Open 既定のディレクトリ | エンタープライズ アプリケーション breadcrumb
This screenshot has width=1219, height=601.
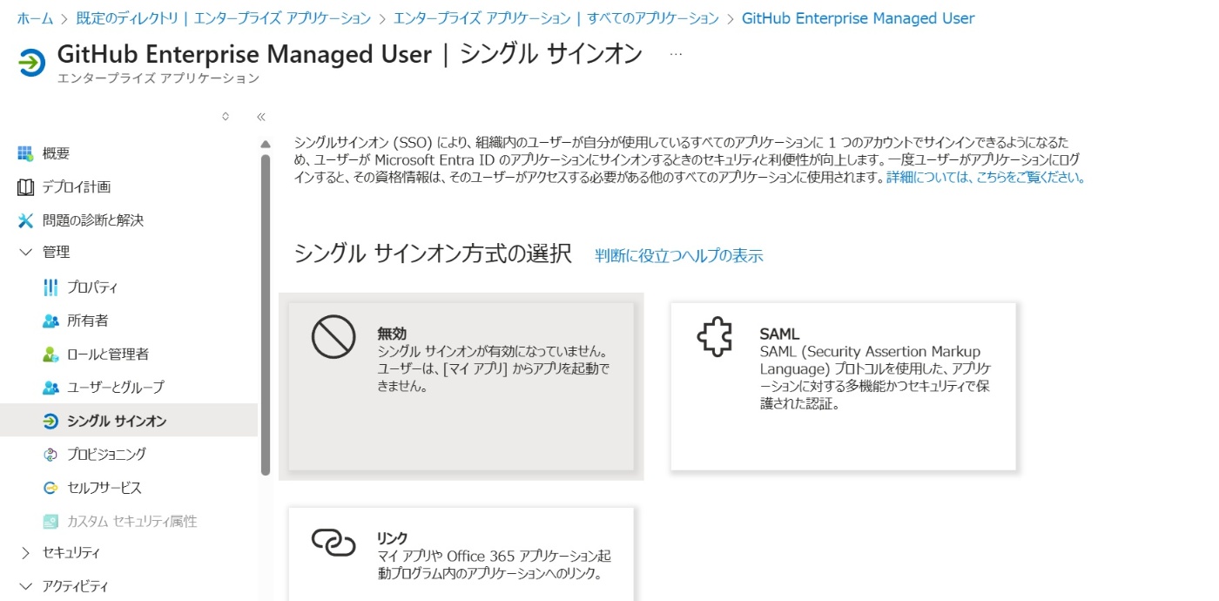pyautogui.click(x=224, y=18)
